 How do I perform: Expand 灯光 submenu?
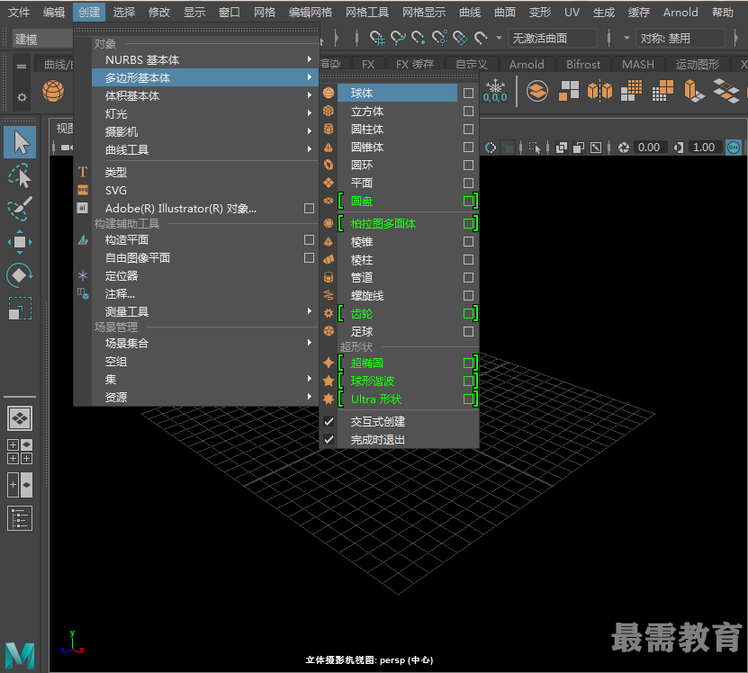coord(204,113)
